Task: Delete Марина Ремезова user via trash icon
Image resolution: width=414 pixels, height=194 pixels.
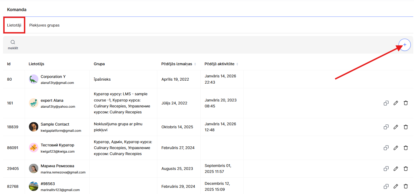Action: (405, 169)
